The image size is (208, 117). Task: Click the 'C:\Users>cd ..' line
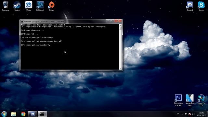(29, 34)
